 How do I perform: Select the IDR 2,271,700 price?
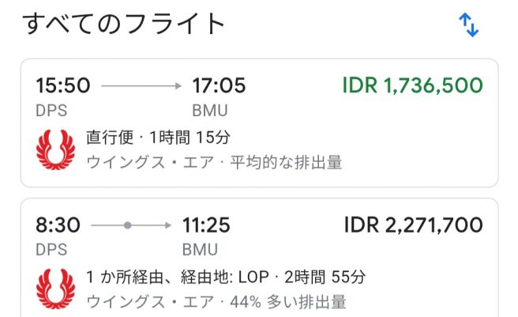click(x=413, y=225)
